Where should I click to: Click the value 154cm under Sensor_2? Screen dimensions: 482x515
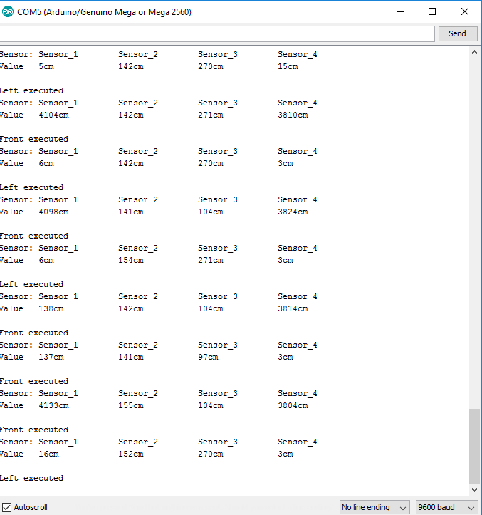point(131,260)
